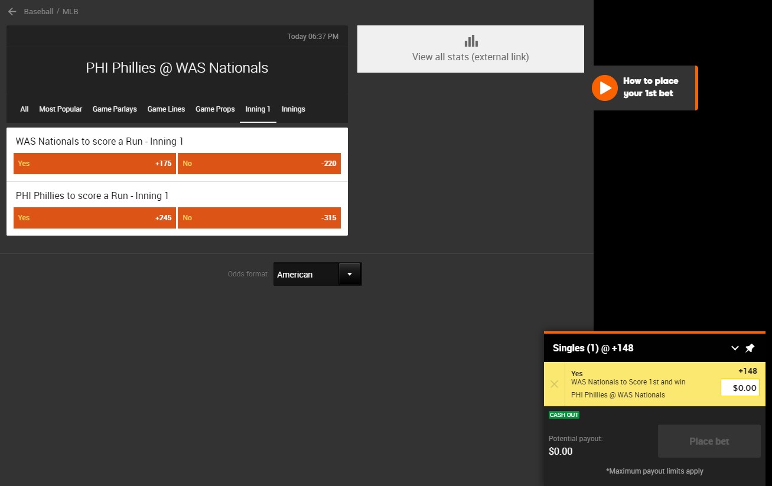Click the Today 06:37 PM time text
The width and height of the screenshot is (772, 486).
[x=313, y=37]
